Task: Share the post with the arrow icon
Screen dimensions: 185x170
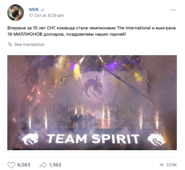Action: (x=43, y=165)
